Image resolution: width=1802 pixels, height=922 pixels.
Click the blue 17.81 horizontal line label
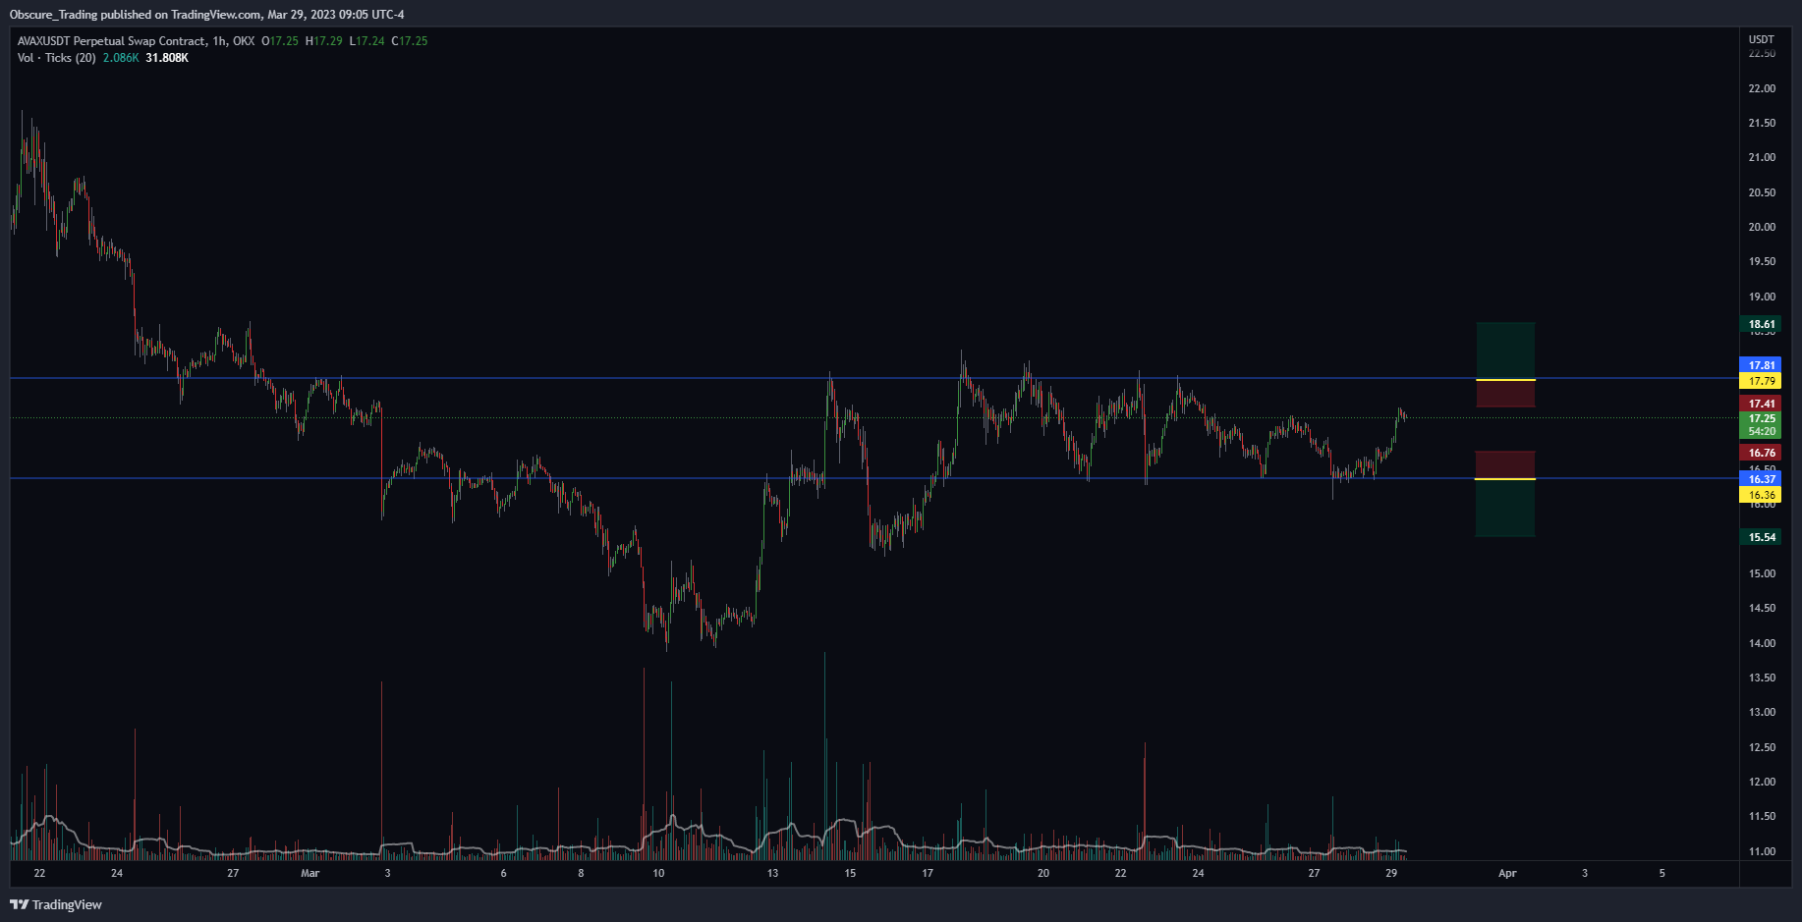point(1762,365)
